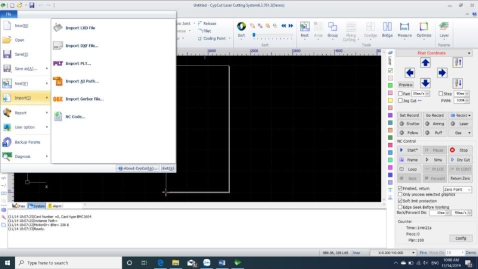Toggle Edge Seek Before Working
This screenshot has height=269, width=478.
tap(400, 206)
